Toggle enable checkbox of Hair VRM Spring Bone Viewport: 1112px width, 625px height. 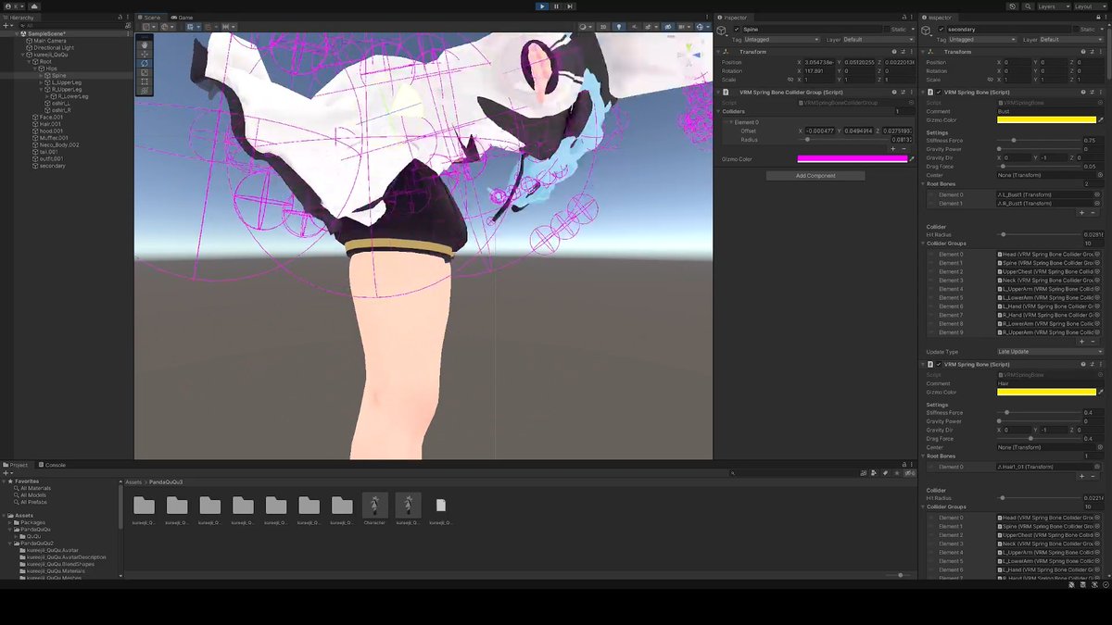(x=938, y=364)
